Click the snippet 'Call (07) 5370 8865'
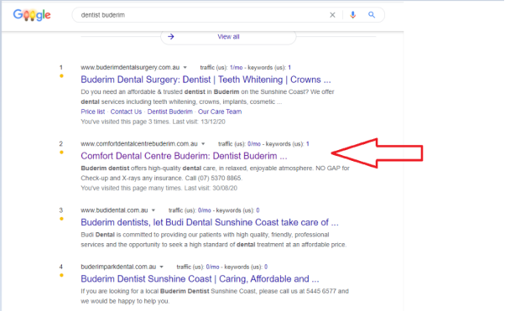 coord(214,178)
